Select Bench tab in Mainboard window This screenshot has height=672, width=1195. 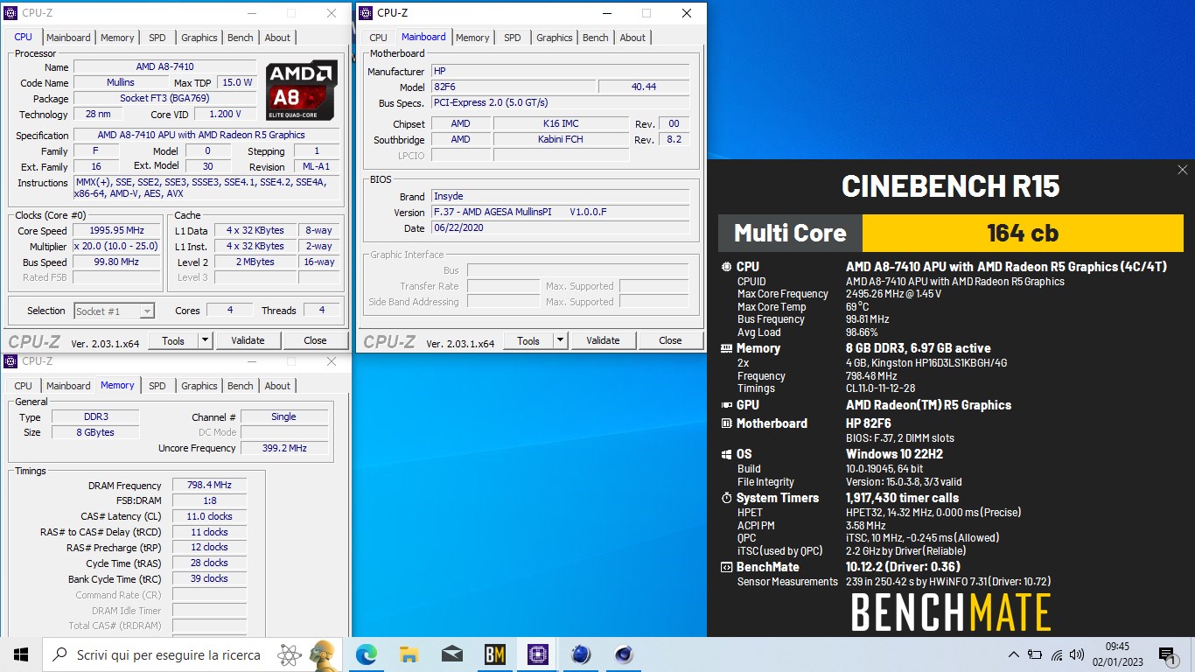[596, 38]
